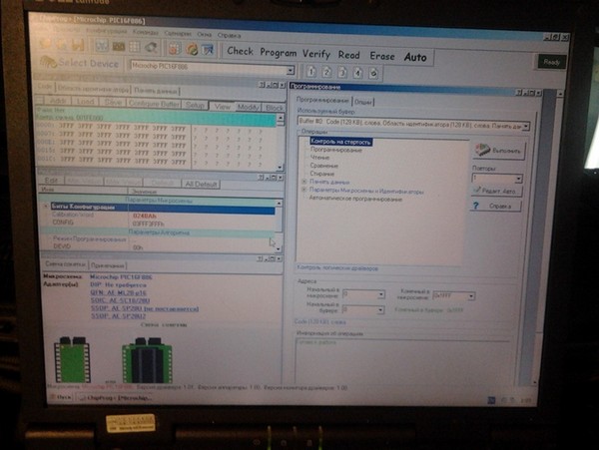Open the Сценарии menu
Screen dimensions: 599x450
click(x=178, y=34)
